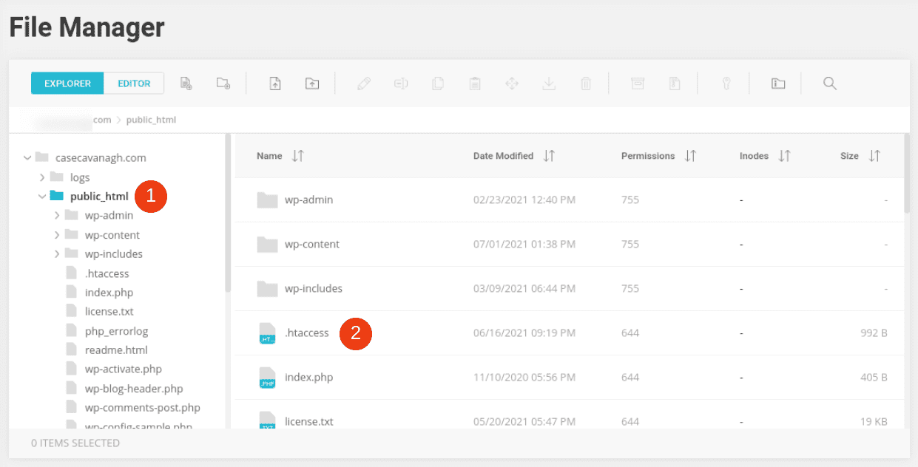Expand the wp-content folder in the sidebar
Image resolution: width=918 pixels, height=467 pixels.
click(x=58, y=234)
